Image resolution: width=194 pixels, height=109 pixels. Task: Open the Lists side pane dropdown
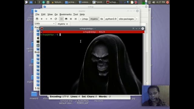45,24
